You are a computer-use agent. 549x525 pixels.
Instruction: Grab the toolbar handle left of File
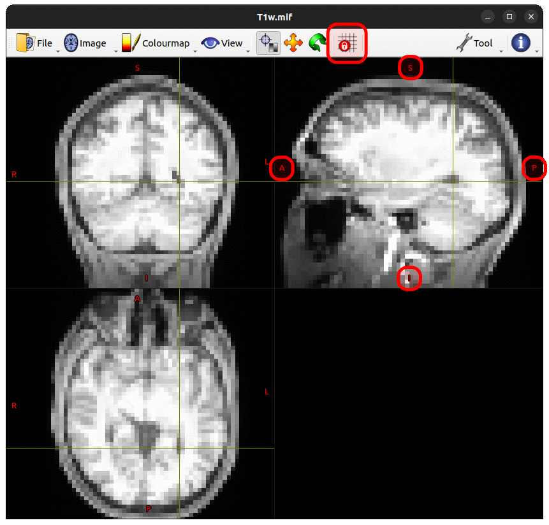tap(11, 43)
